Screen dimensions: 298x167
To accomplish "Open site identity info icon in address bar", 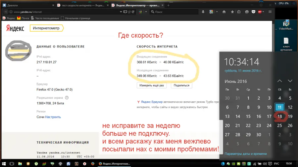I will [x=11, y=12].
